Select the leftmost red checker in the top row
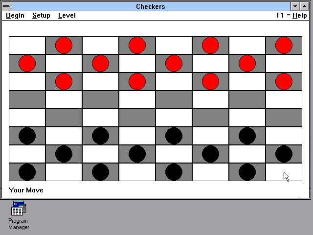Screen dimensions: 313x235 point(64,45)
